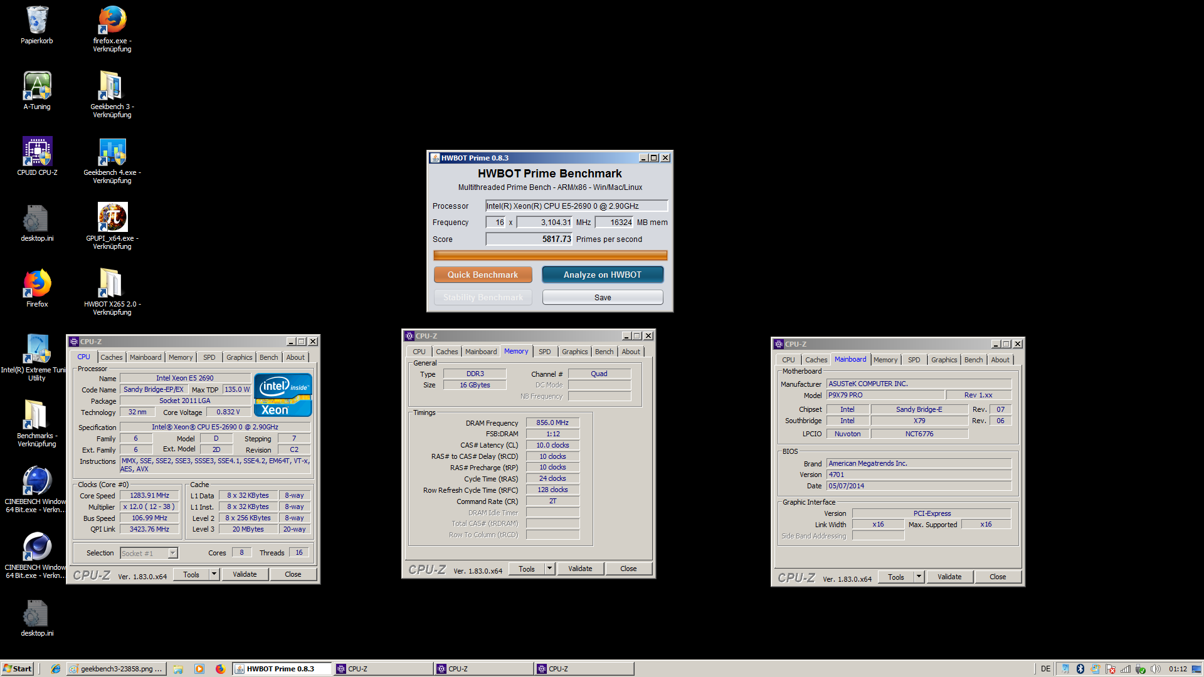Screen dimensions: 1204x677
Task: Select the bottom desktop.ini icon
Action: pyautogui.click(x=36, y=612)
